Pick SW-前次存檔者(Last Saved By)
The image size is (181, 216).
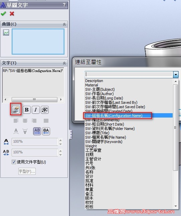coord(111,102)
